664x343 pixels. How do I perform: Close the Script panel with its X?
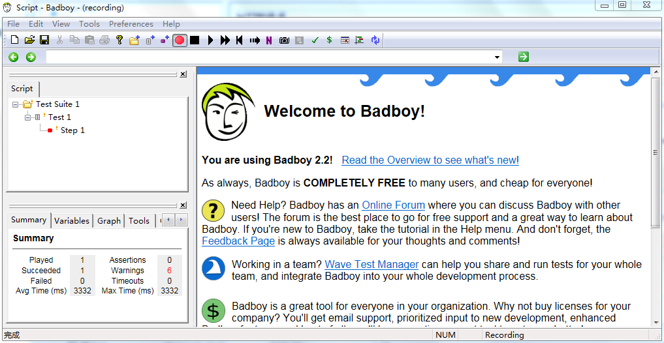(183, 74)
